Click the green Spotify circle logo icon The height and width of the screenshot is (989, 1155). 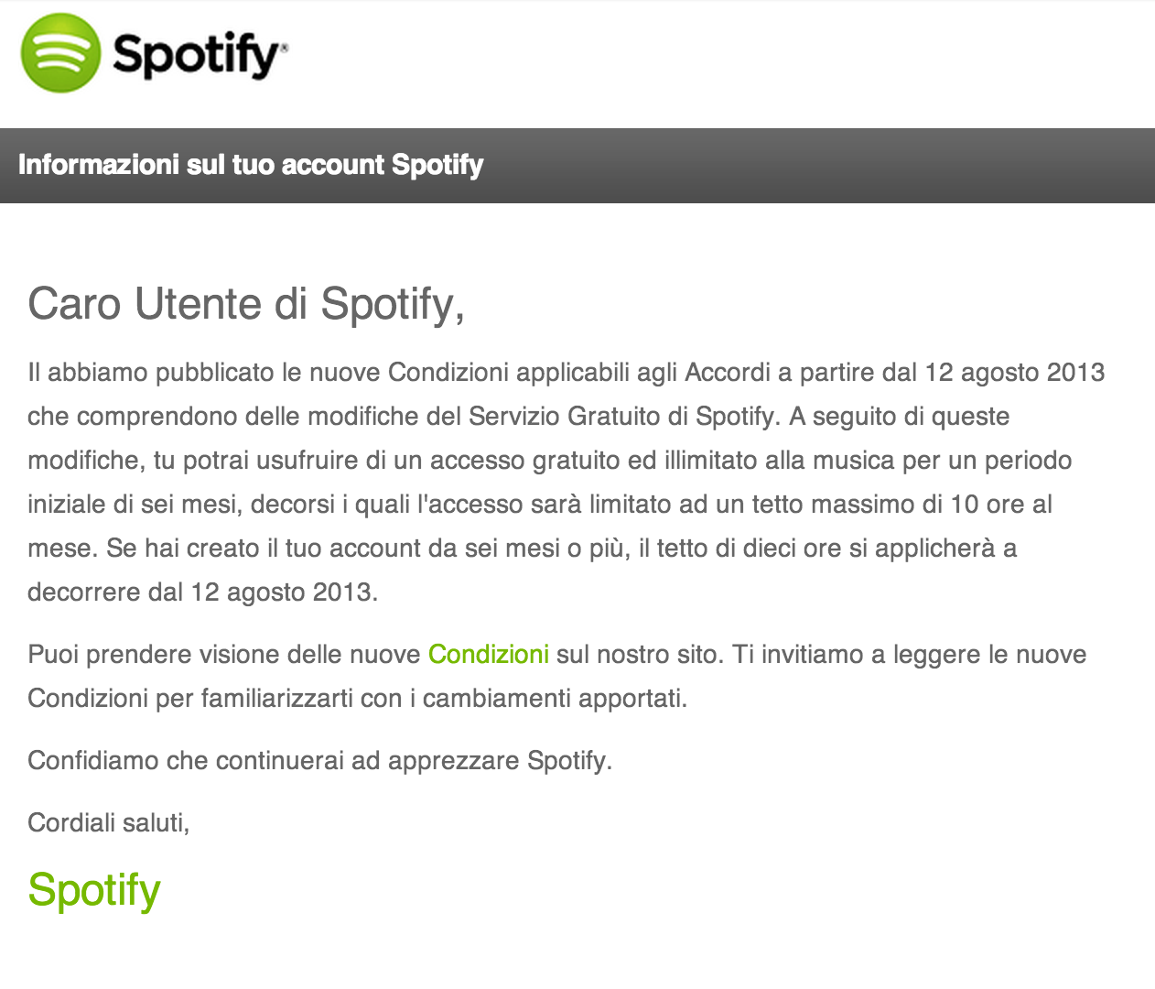pyautogui.click(x=60, y=53)
